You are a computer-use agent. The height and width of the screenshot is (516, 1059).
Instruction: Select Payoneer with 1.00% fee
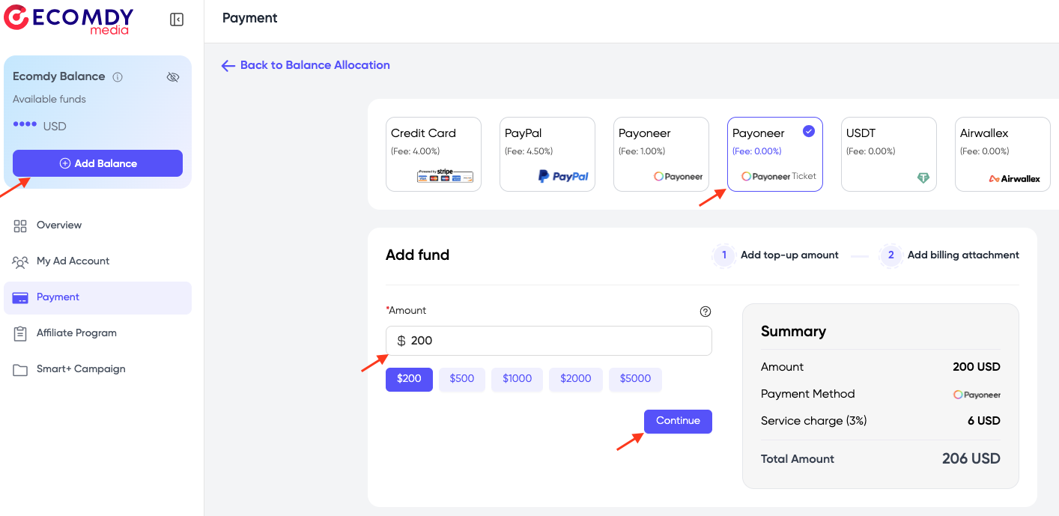point(661,154)
